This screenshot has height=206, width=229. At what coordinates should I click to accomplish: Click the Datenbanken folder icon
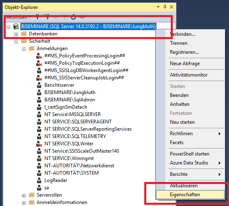coord(24,34)
